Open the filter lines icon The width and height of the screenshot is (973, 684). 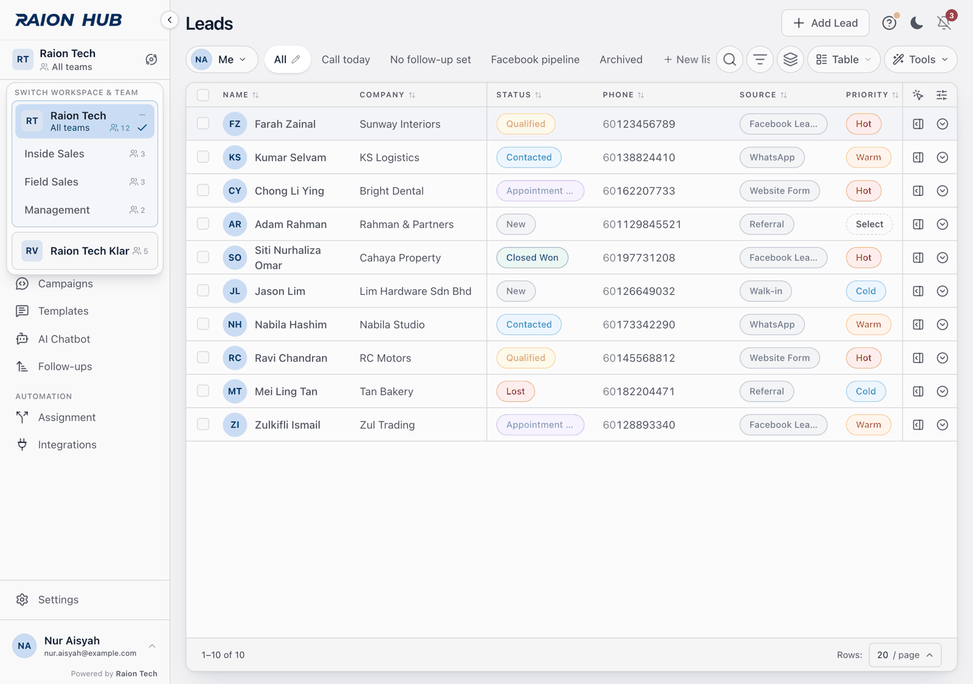pos(760,60)
